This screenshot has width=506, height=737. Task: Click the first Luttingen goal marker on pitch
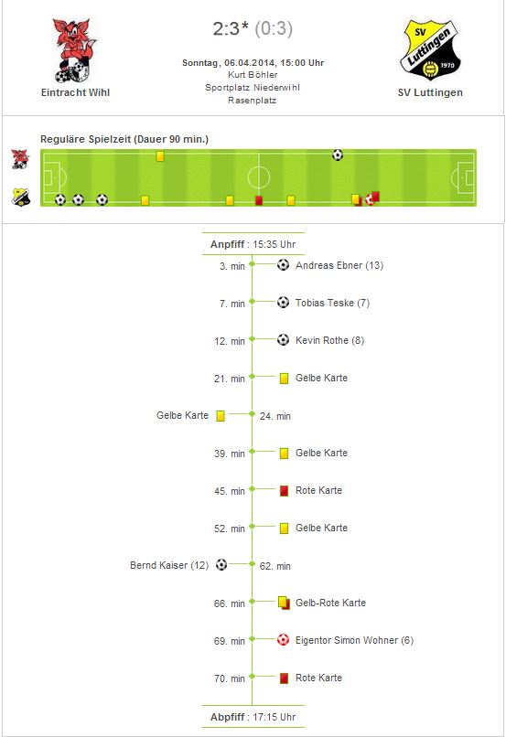[x=60, y=199]
